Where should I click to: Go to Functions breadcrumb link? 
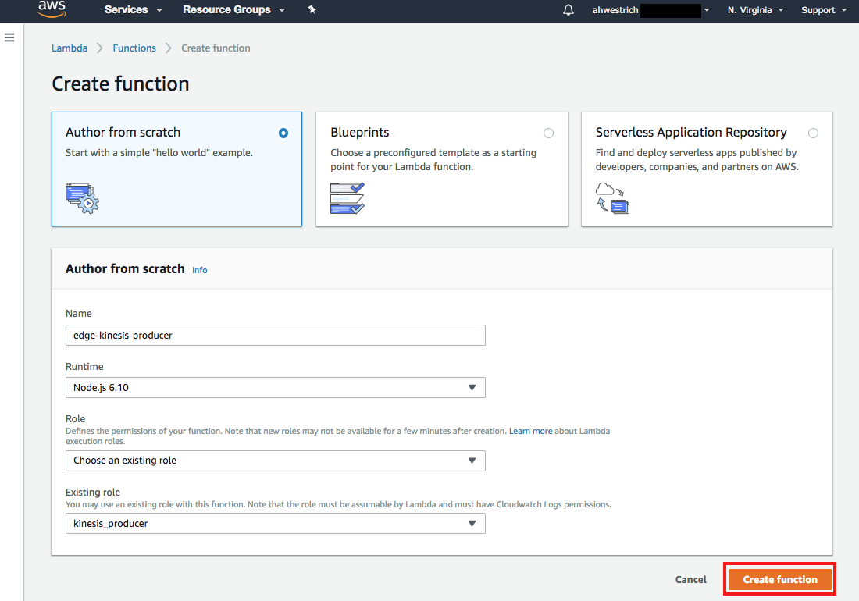click(134, 48)
